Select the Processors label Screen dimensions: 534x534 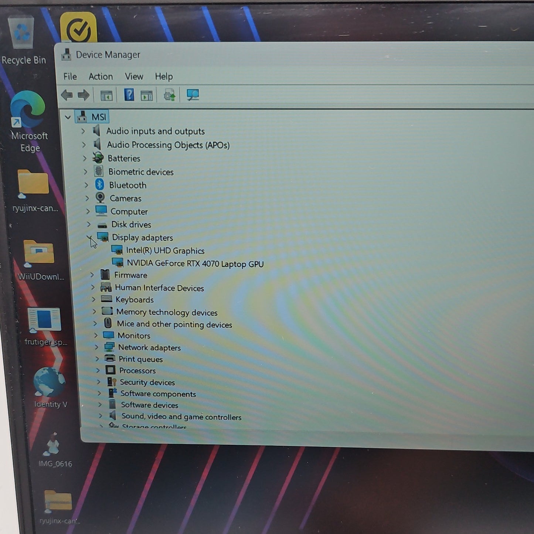click(x=137, y=371)
